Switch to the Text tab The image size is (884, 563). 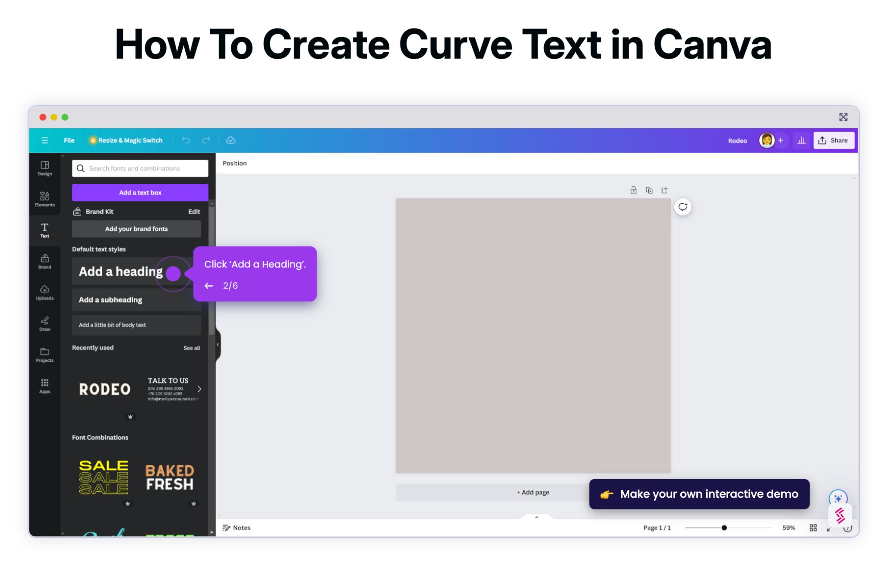pyautogui.click(x=44, y=230)
